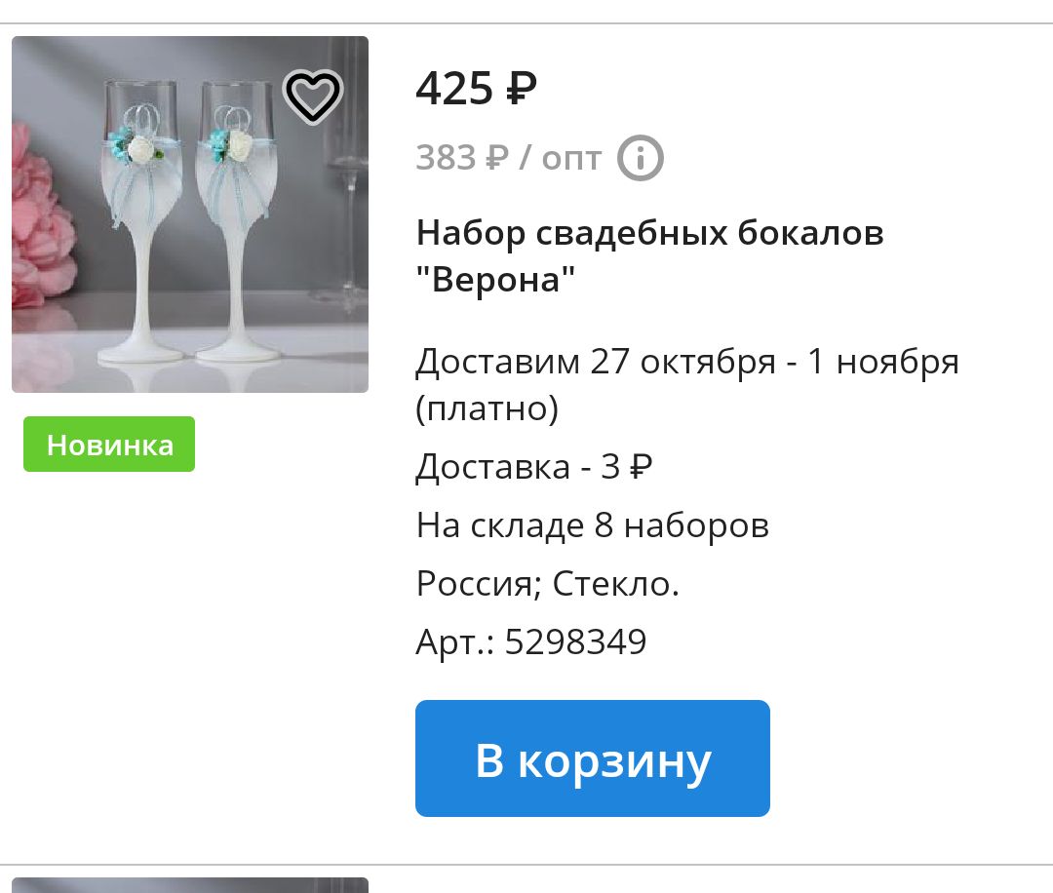Click the Россия; Стекло. material line
The height and width of the screenshot is (893, 1053).
pos(548,583)
